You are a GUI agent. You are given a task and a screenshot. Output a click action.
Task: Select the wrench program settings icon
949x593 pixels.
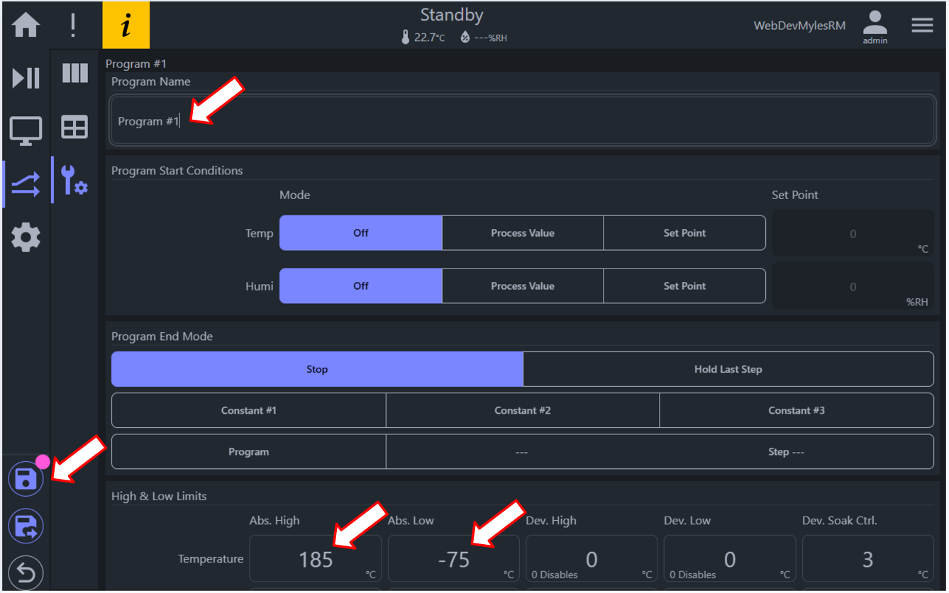(74, 180)
